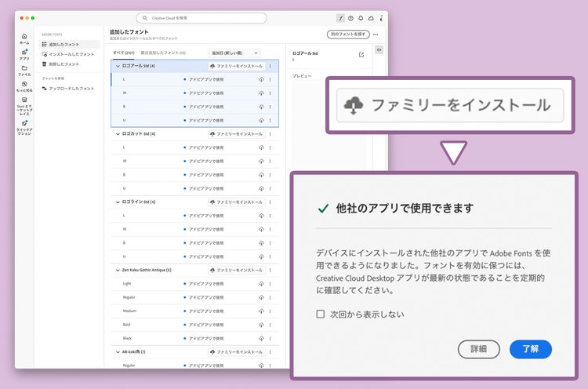Select the Zen Kaku Medium weight name
This screenshot has width=588, height=389.
tap(129, 311)
